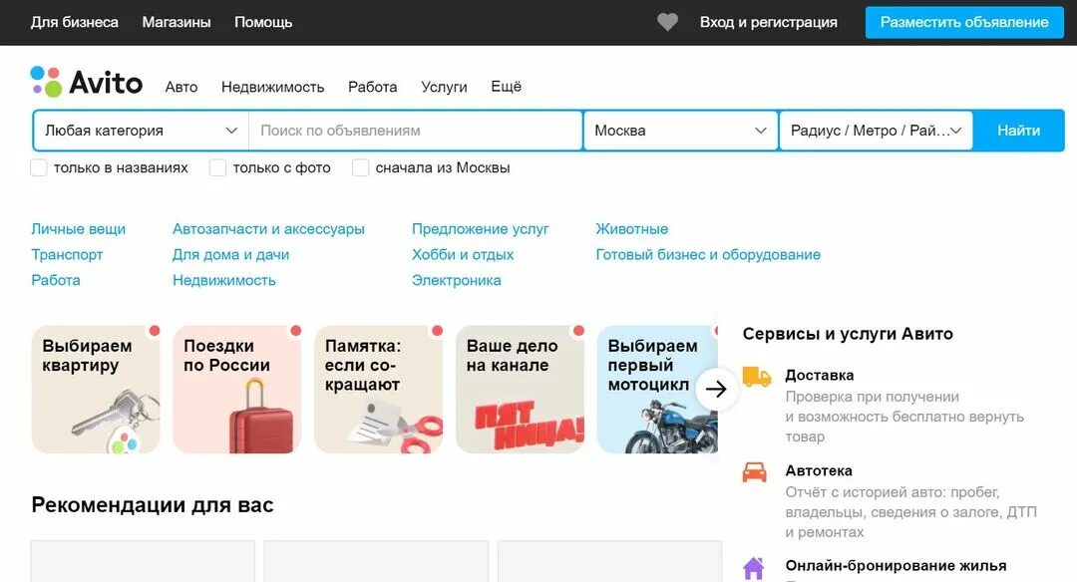
Task: Click the Найти search button
Action: tap(1018, 131)
